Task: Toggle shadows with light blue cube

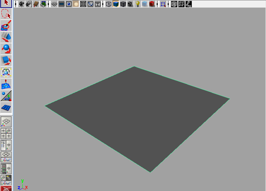Action: click(145, 4)
